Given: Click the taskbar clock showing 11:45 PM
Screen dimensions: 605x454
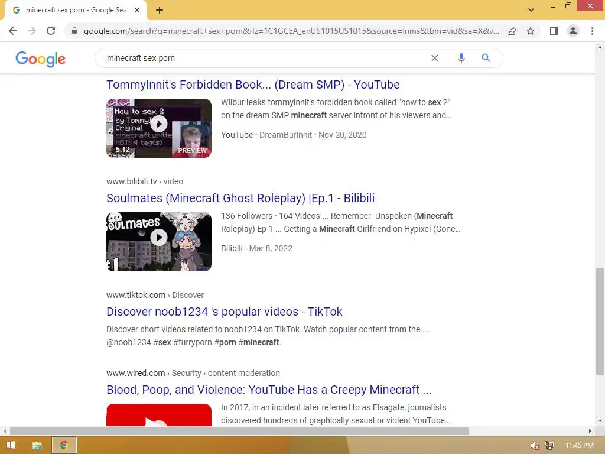Looking at the screenshot, I should [x=579, y=446].
